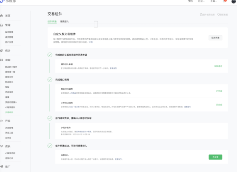Open notifications bell with red badge
The width and height of the screenshot is (237, 172).
coord(225,1)
